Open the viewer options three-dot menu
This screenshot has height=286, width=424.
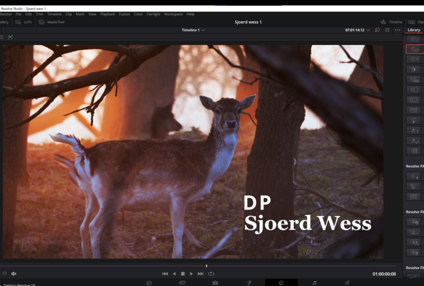click(x=397, y=30)
